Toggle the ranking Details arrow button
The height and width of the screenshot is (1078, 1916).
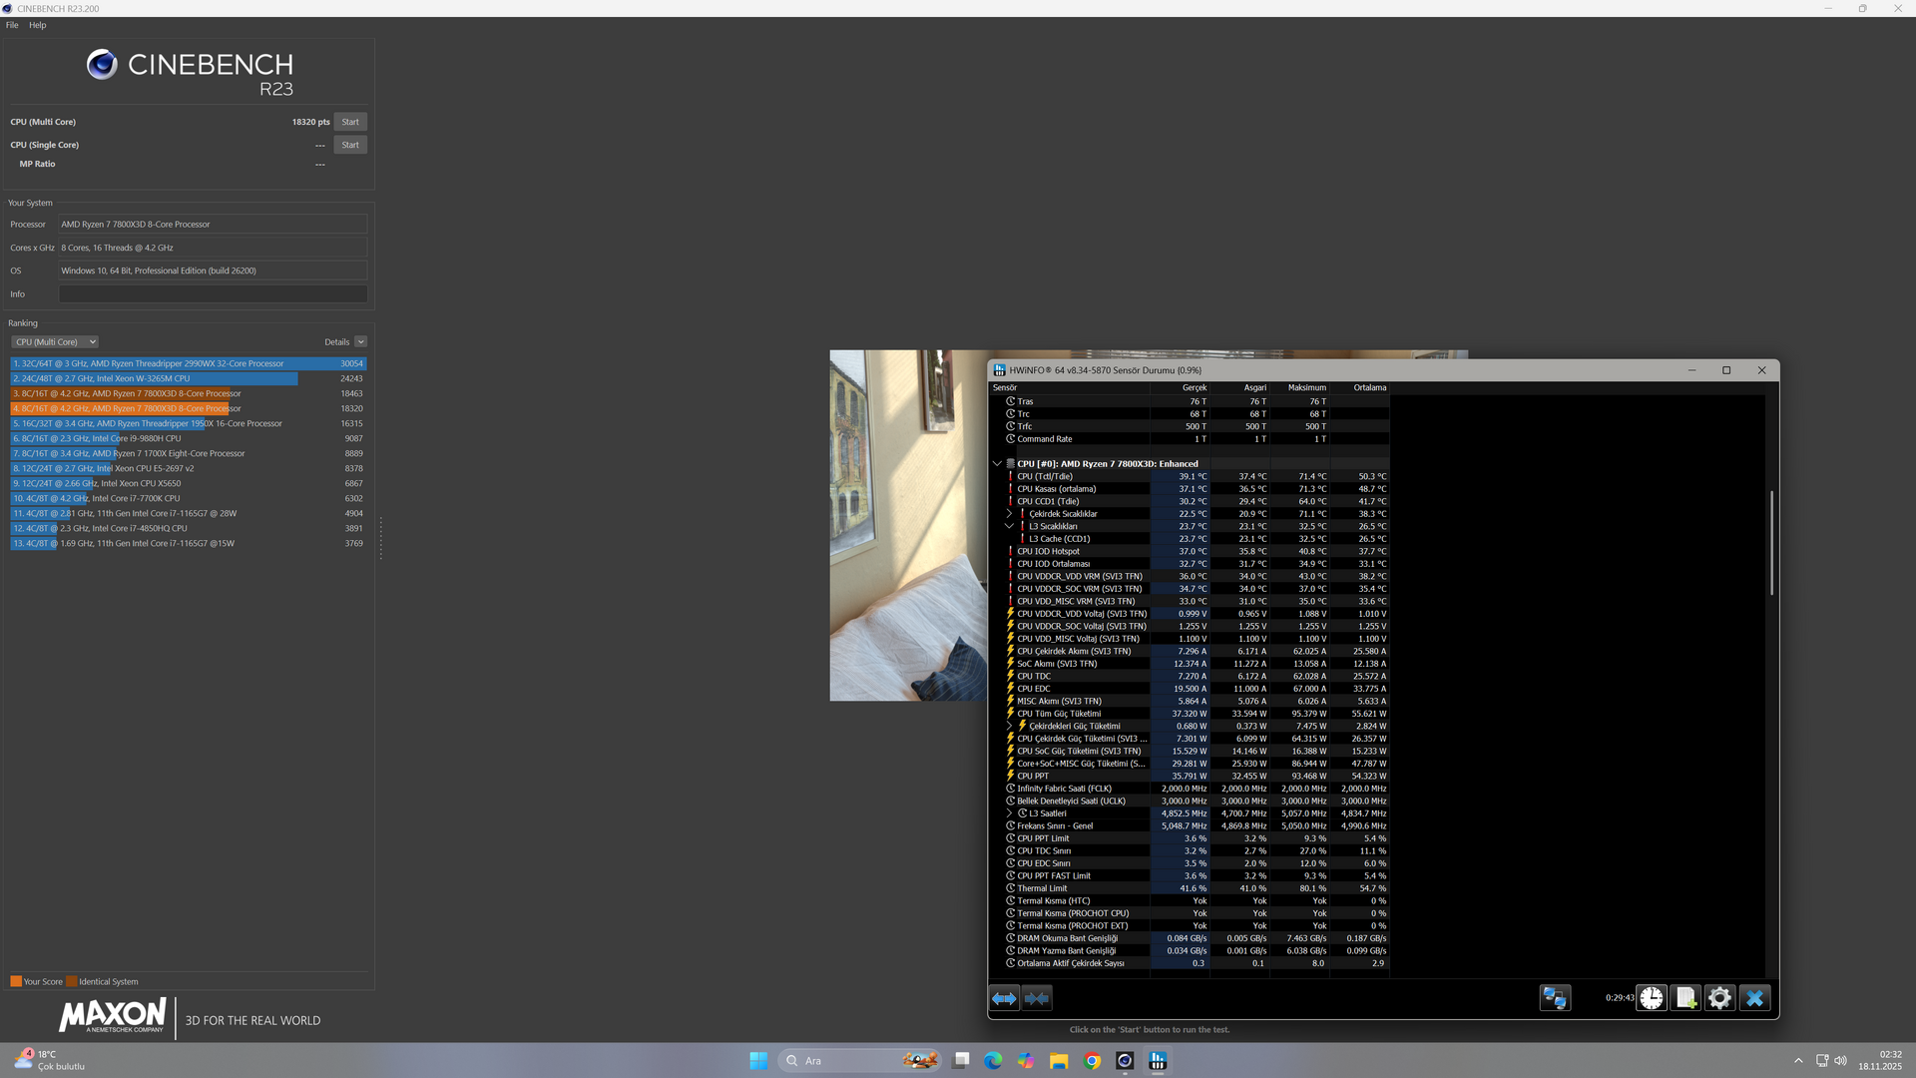pyautogui.click(x=360, y=342)
